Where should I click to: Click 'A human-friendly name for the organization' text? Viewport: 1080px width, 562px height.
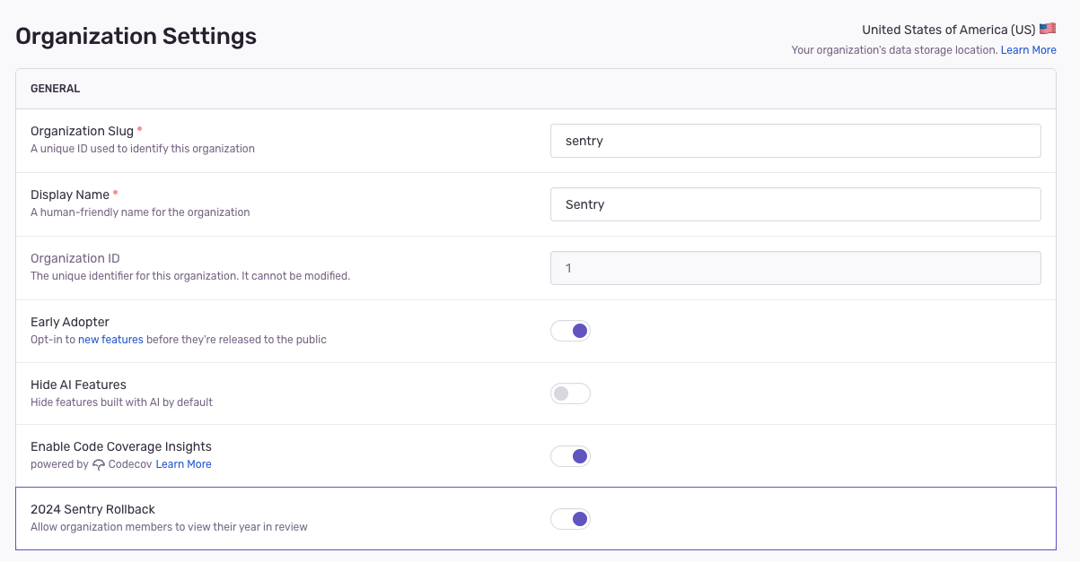tap(140, 212)
